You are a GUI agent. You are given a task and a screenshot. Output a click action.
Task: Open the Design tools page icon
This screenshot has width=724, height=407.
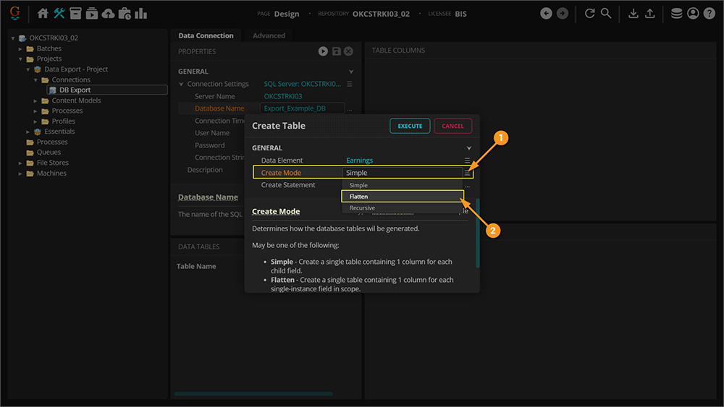click(59, 14)
